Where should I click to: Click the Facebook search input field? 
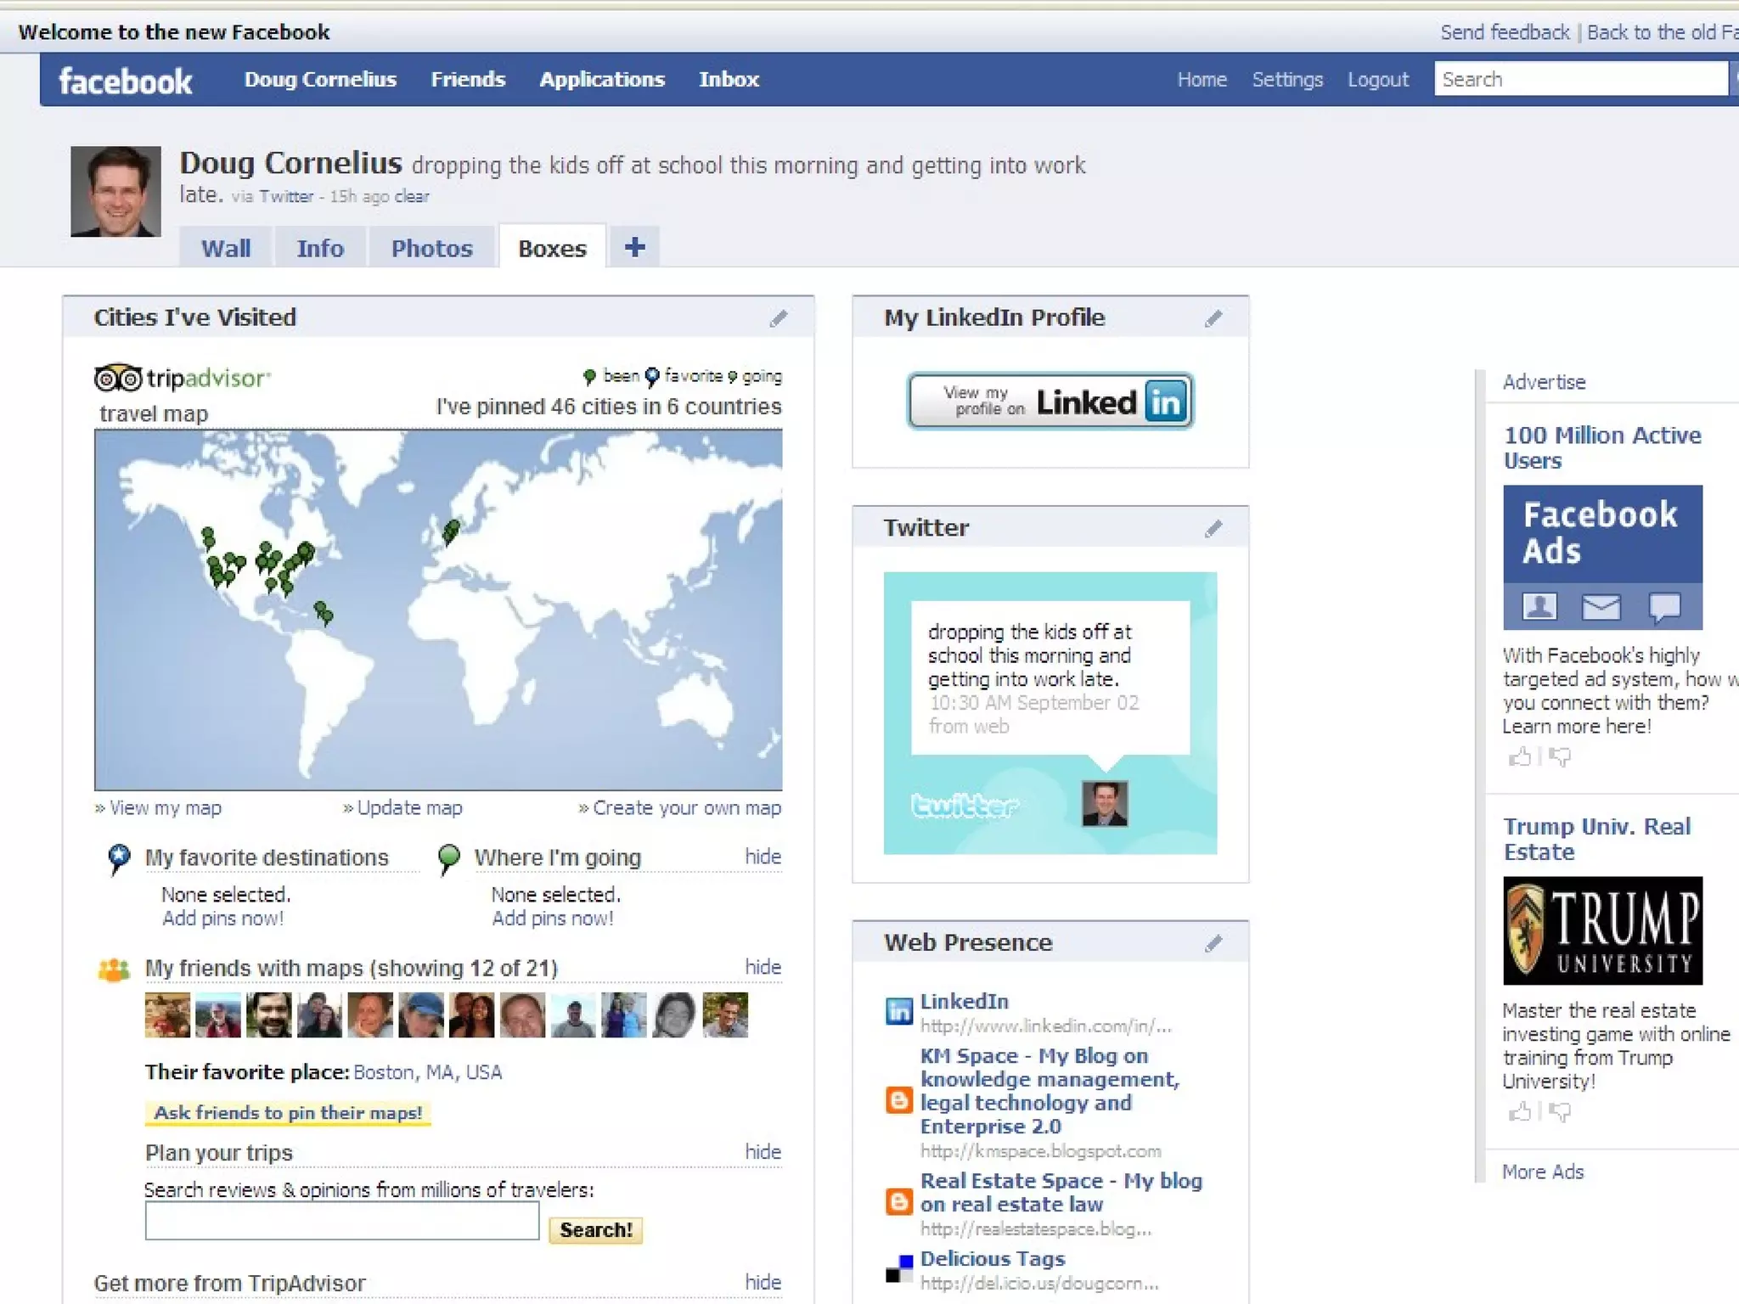pos(1579,80)
